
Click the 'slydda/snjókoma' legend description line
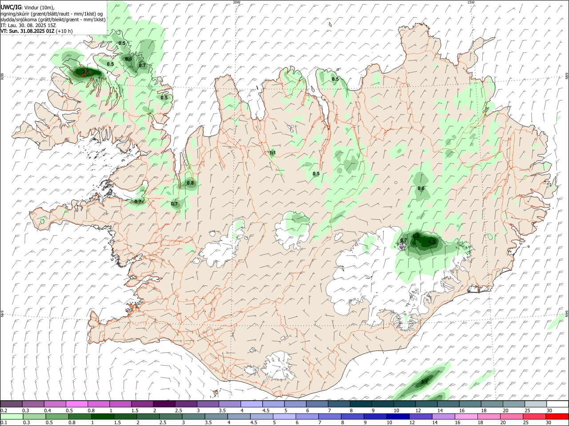(53, 20)
